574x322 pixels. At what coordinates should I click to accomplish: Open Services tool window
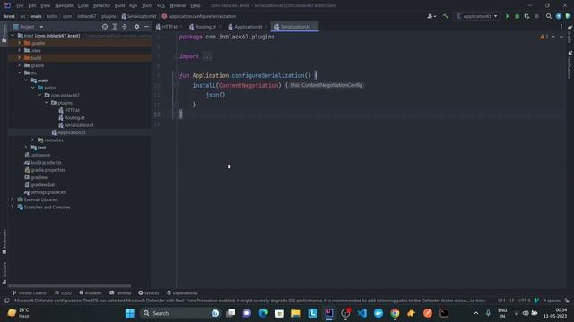[x=148, y=293]
